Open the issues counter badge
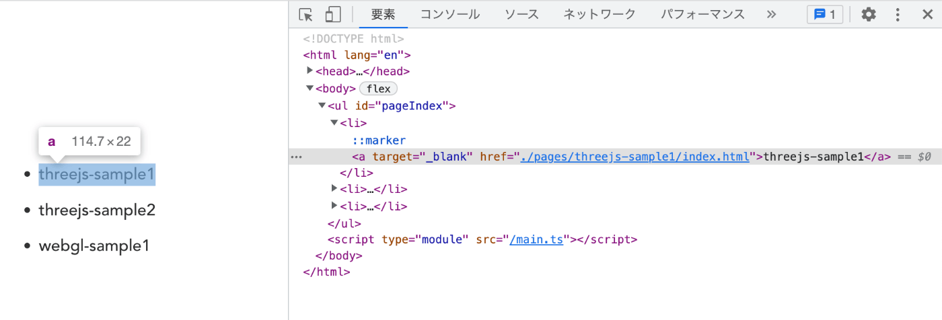Viewport: 942px width, 320px height. [x=825, y=14]
